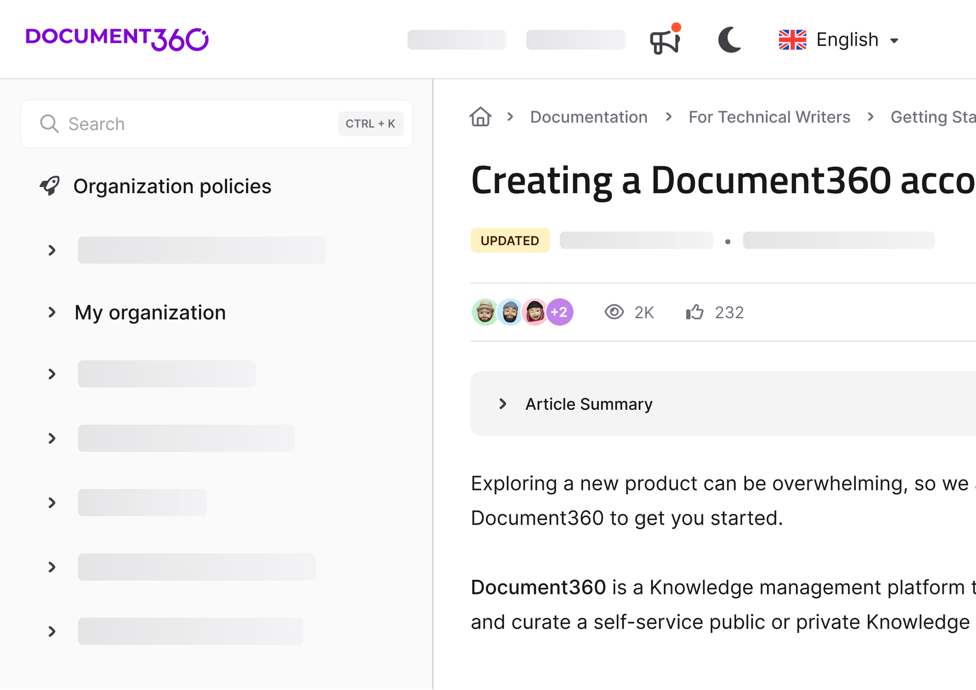Open the Organization policies category
The image size is (976, 690).
[172, 186]
